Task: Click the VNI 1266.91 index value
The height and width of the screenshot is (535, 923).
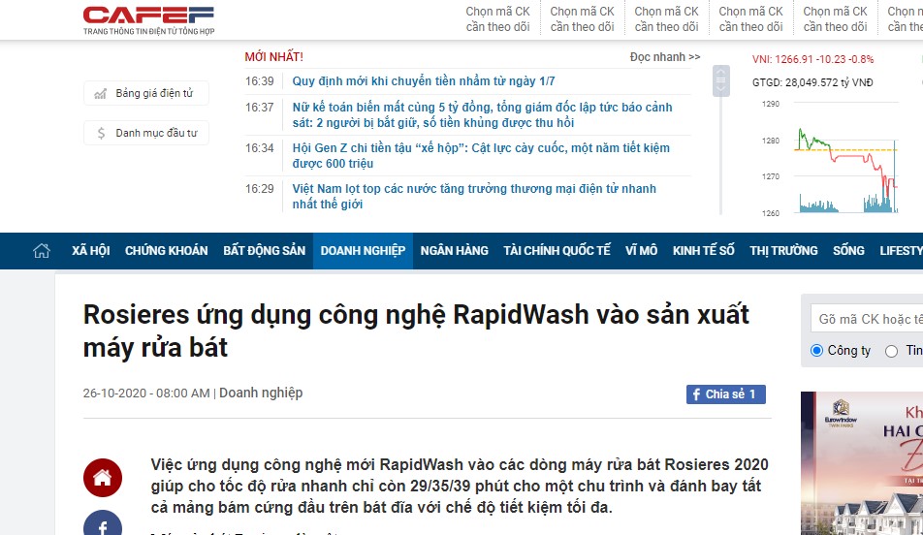Action: pyautogui.click(x=812, y=59)
